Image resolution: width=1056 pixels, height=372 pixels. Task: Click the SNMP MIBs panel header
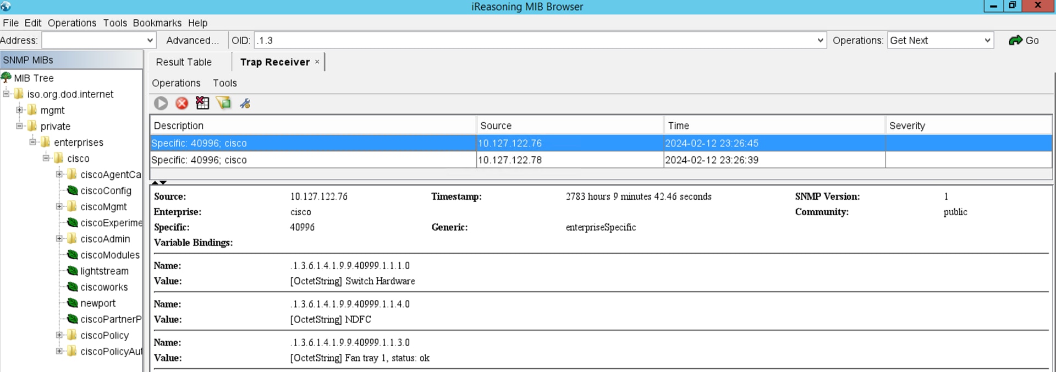tap(71, 60)
